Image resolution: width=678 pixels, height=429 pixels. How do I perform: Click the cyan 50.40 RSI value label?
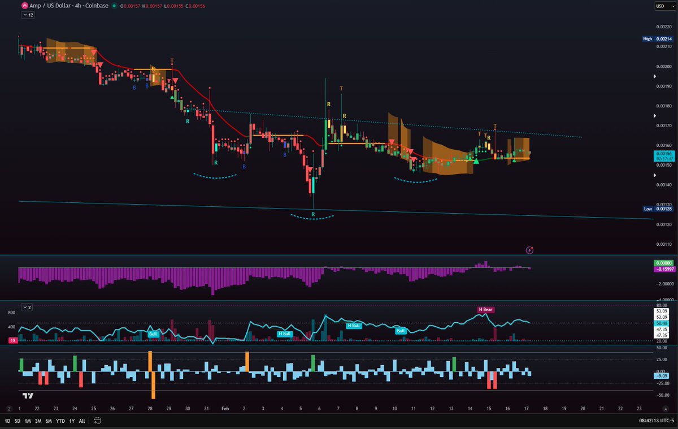coord(661,323)
